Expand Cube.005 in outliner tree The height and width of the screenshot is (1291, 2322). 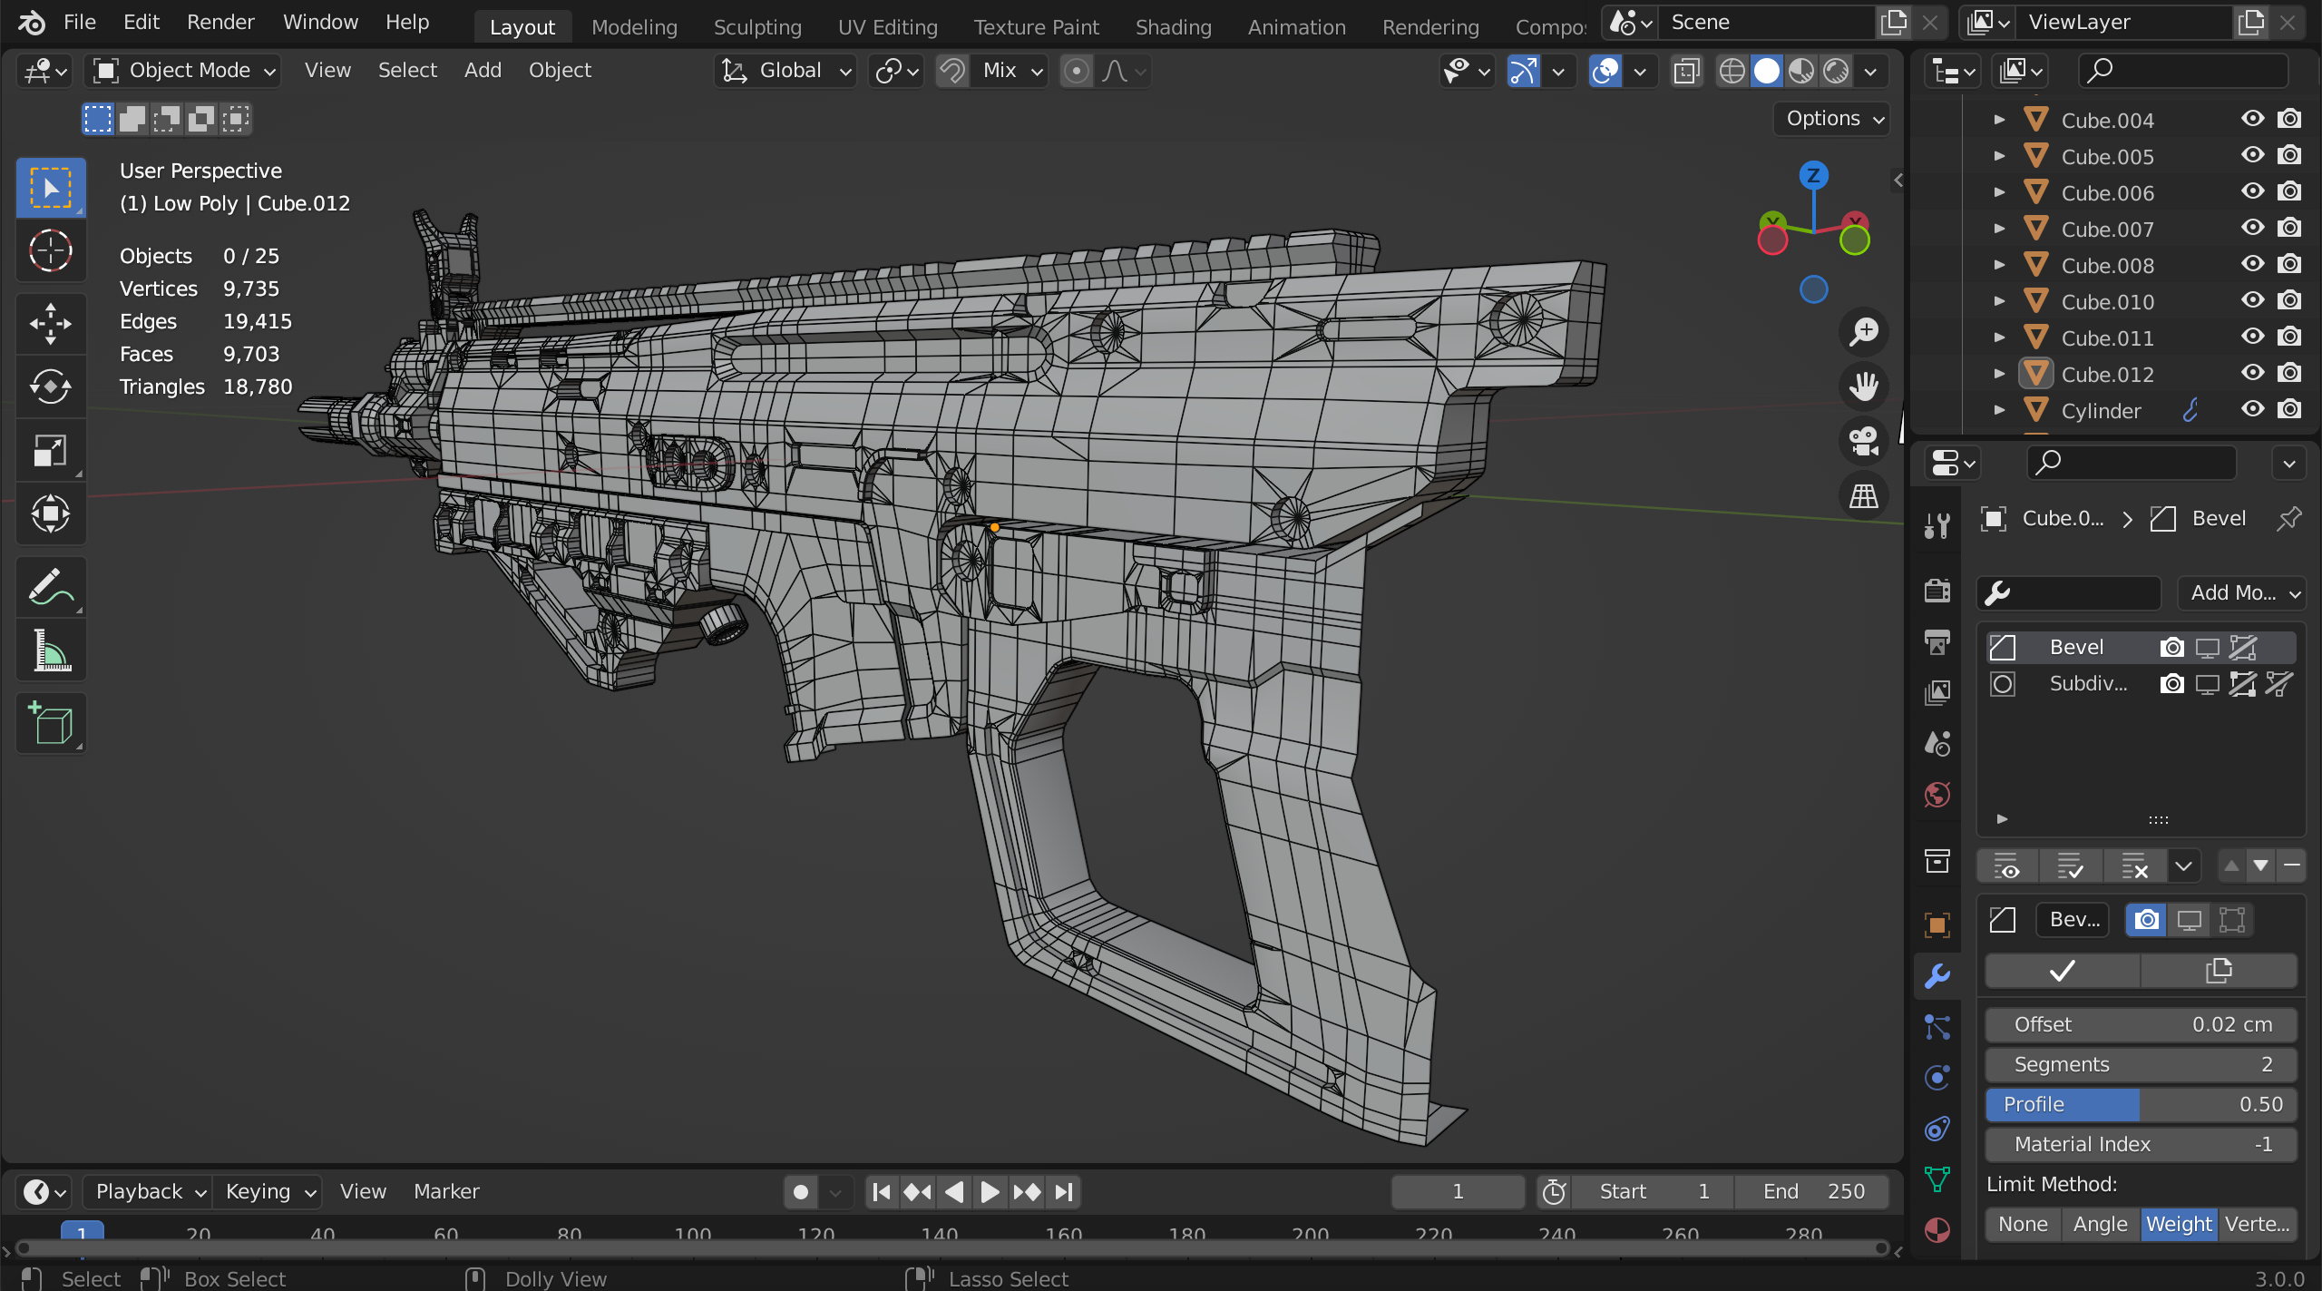(x=1998, y=156)
